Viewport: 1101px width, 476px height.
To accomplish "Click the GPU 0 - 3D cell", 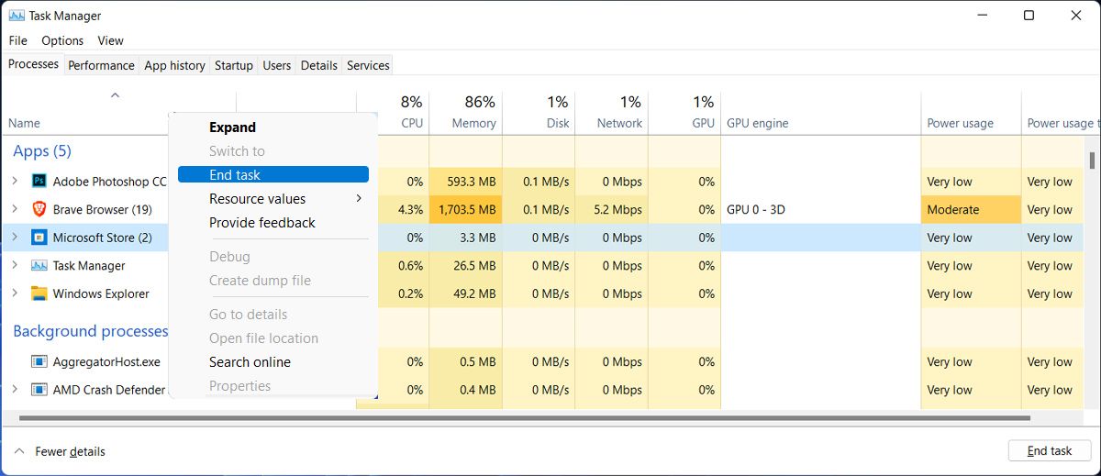I will click(x=821, y=209).
